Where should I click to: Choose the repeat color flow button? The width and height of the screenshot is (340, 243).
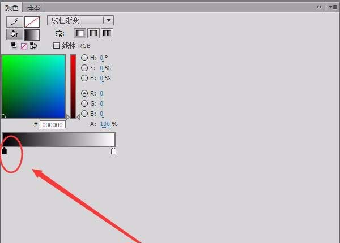(x=107, y=33)
